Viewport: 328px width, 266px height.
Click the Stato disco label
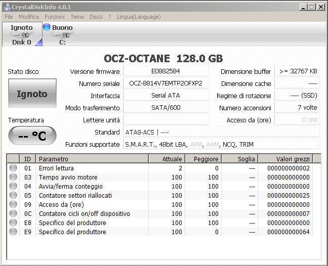(x=23, y=71)
